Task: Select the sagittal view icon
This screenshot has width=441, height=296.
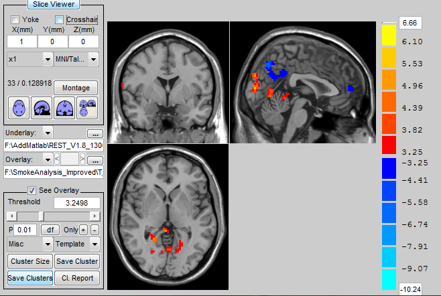Action: (42, 108)
